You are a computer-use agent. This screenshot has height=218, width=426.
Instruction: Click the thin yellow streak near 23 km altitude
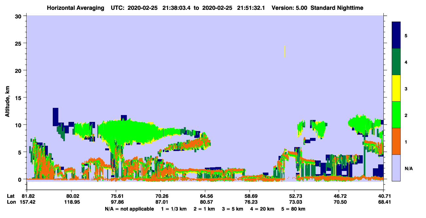tap(284, 51)
